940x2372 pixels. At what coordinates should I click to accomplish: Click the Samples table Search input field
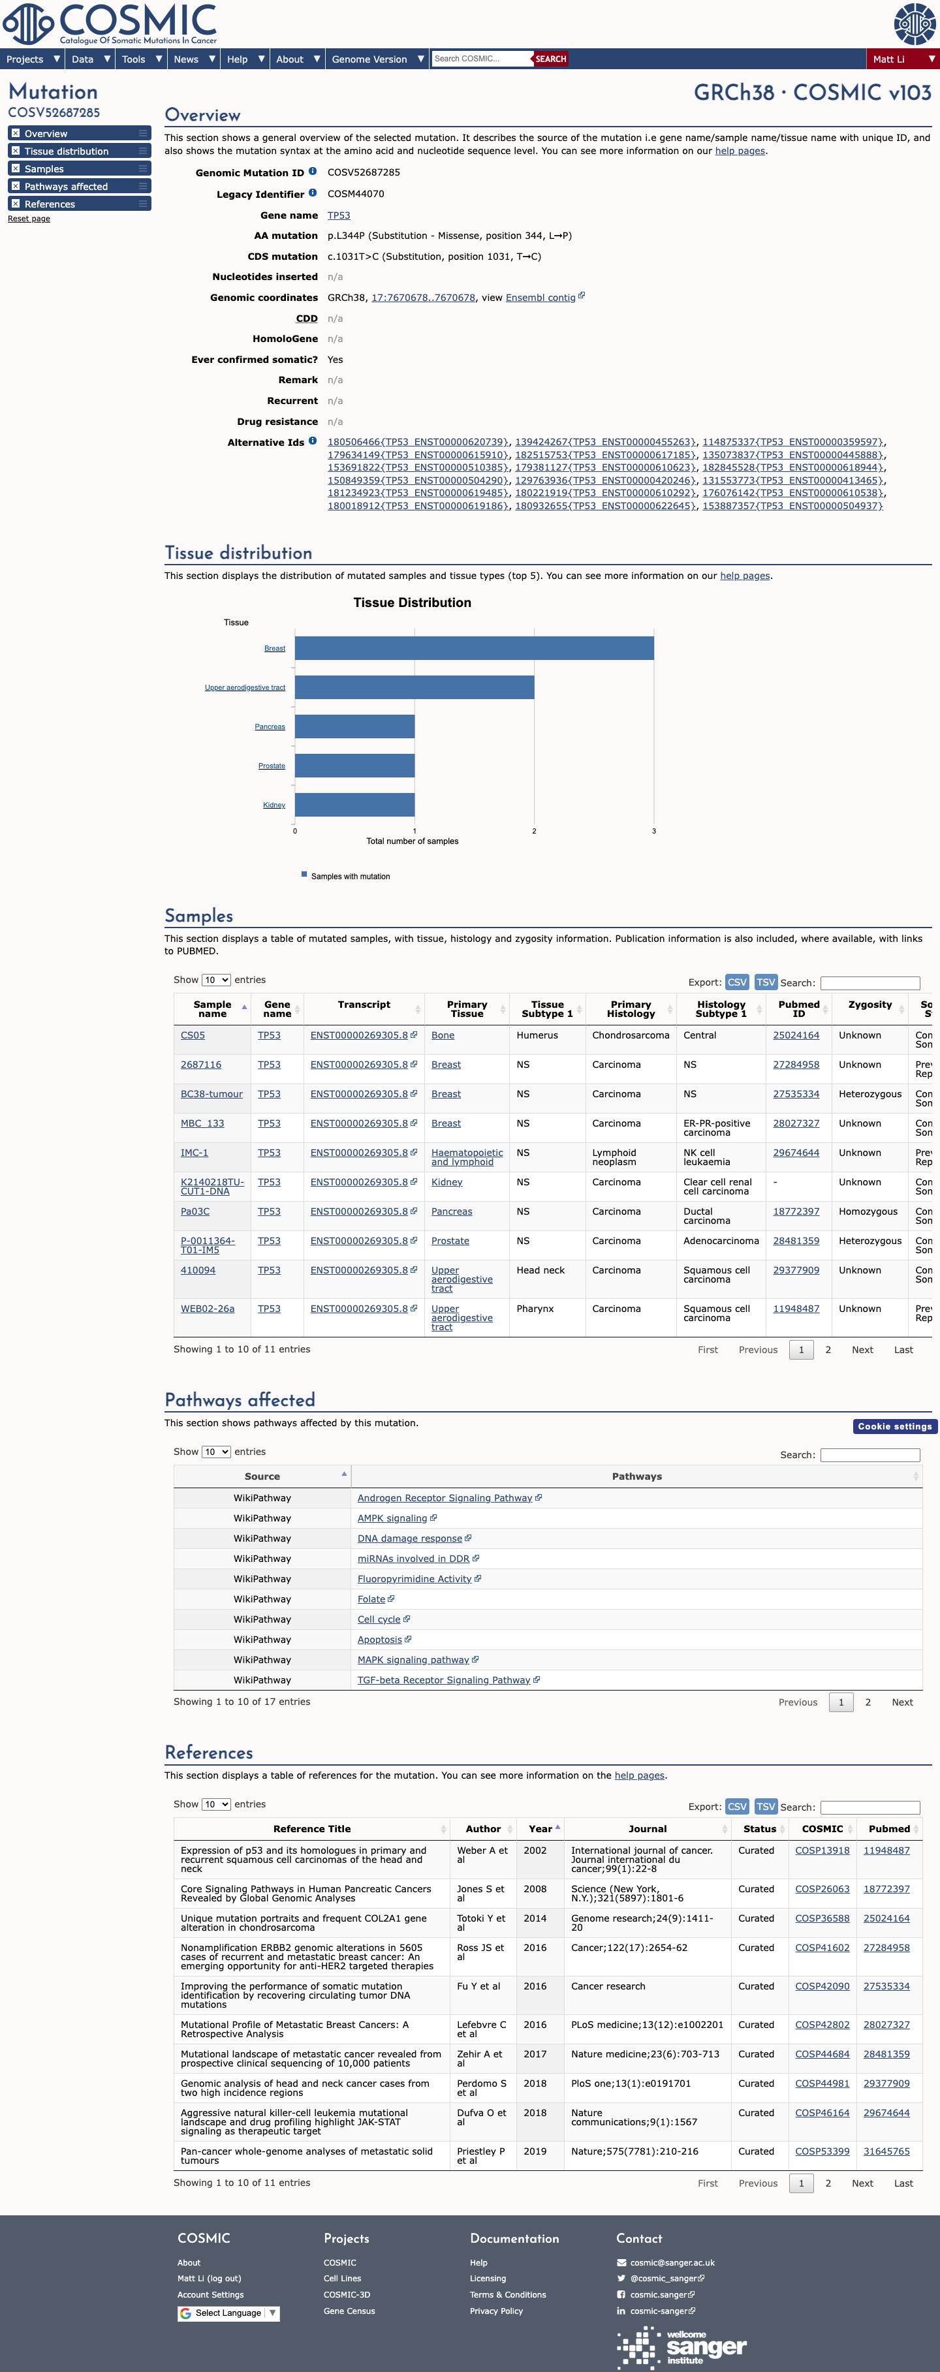pyautogui.click(x=870, y=982)
